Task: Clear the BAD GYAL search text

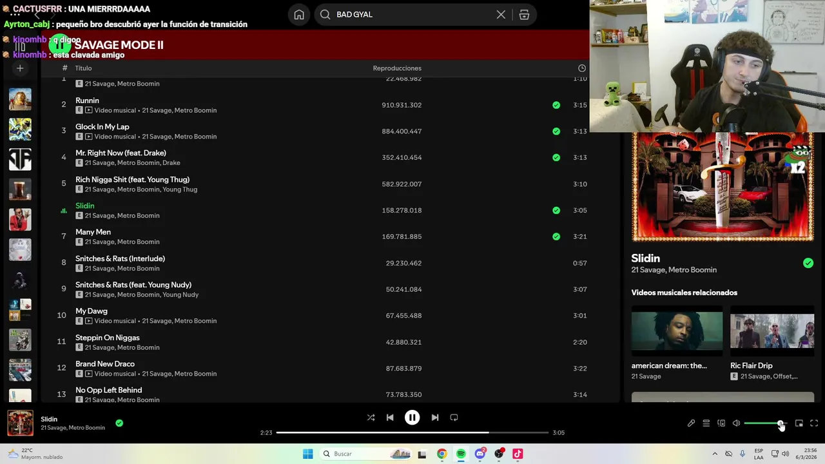Action: click(x=501, y=15)
